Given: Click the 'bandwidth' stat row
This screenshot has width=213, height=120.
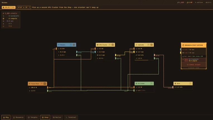Looking at the screenshot, I should coord(11,16).
